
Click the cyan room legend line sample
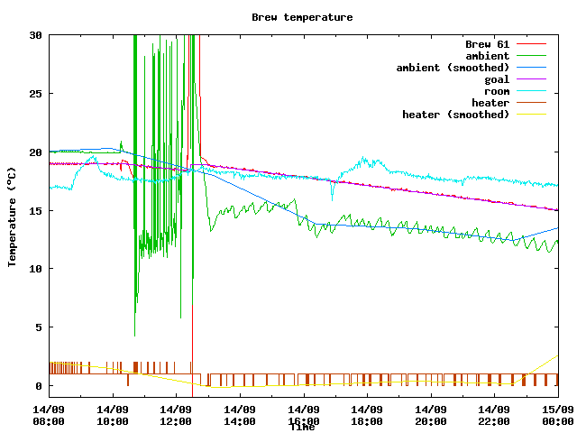tap(531, 90)
